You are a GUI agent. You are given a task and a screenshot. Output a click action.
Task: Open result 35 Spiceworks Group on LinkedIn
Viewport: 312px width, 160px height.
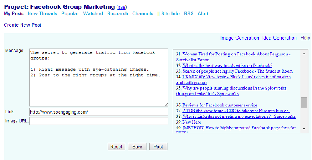(231, 91)
